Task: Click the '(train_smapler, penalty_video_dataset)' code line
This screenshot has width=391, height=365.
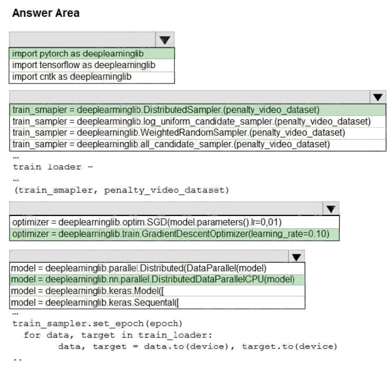Action: click(121, 190)
